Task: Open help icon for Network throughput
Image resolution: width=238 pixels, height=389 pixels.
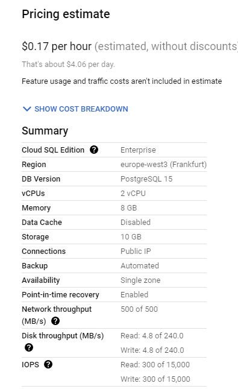Action: coord(55,321)
